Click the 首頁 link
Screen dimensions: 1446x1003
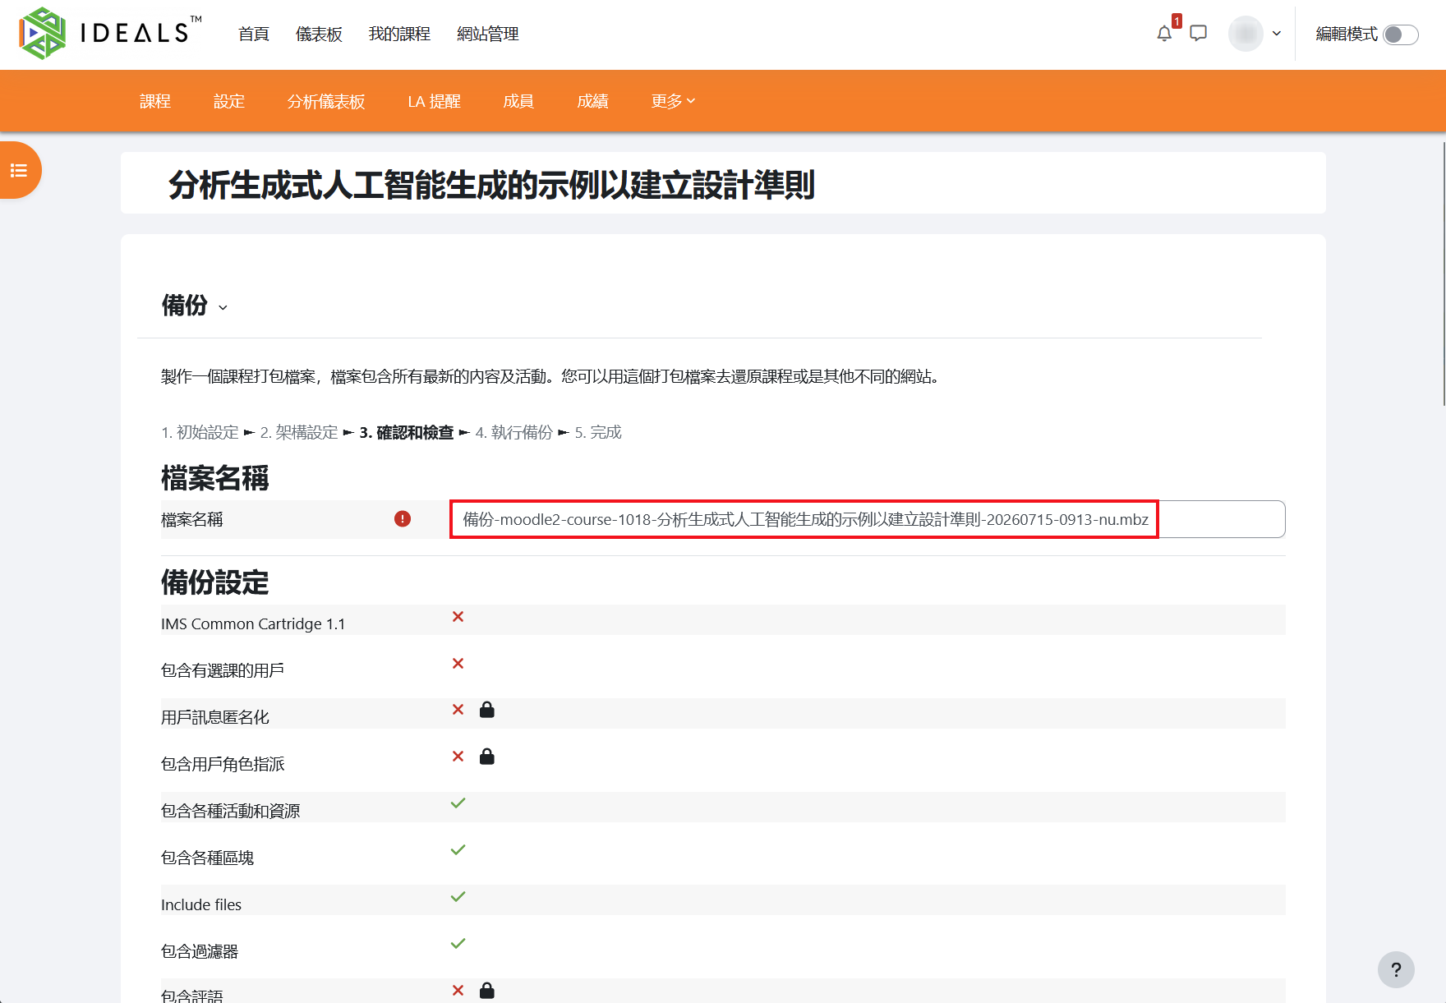(x=254, y=34)
